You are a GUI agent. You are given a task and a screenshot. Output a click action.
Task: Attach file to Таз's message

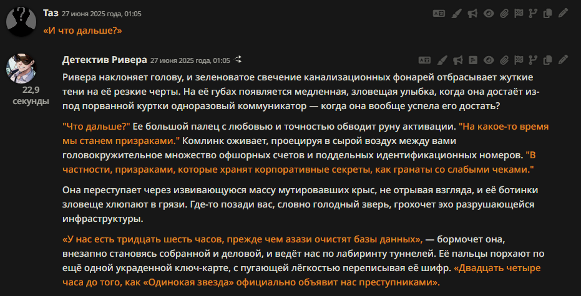504,13
